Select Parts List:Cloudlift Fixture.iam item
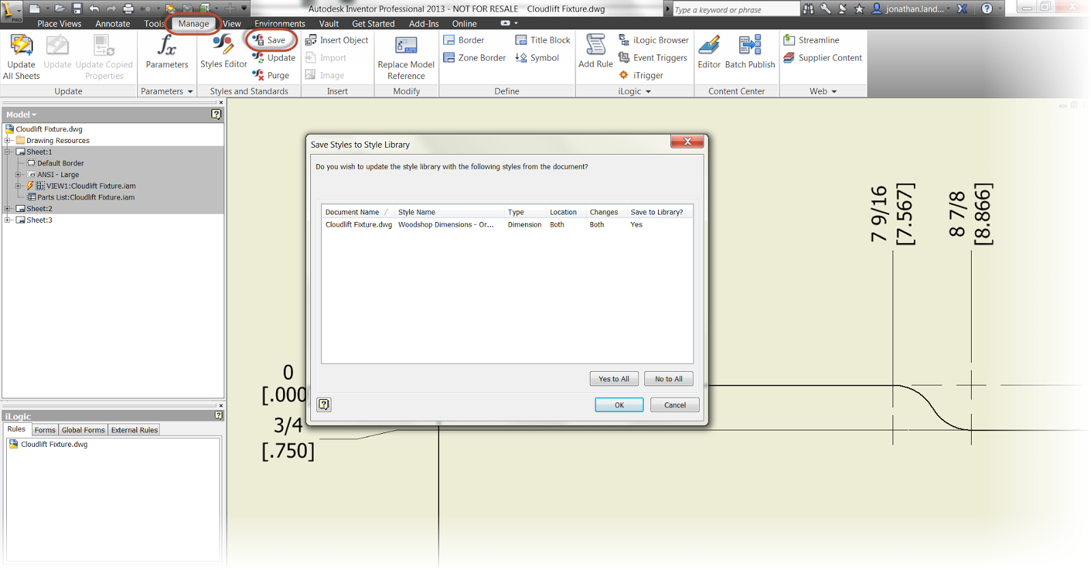Image resolution: width=1091 pixels, height=570 pixels. point(81,197)
